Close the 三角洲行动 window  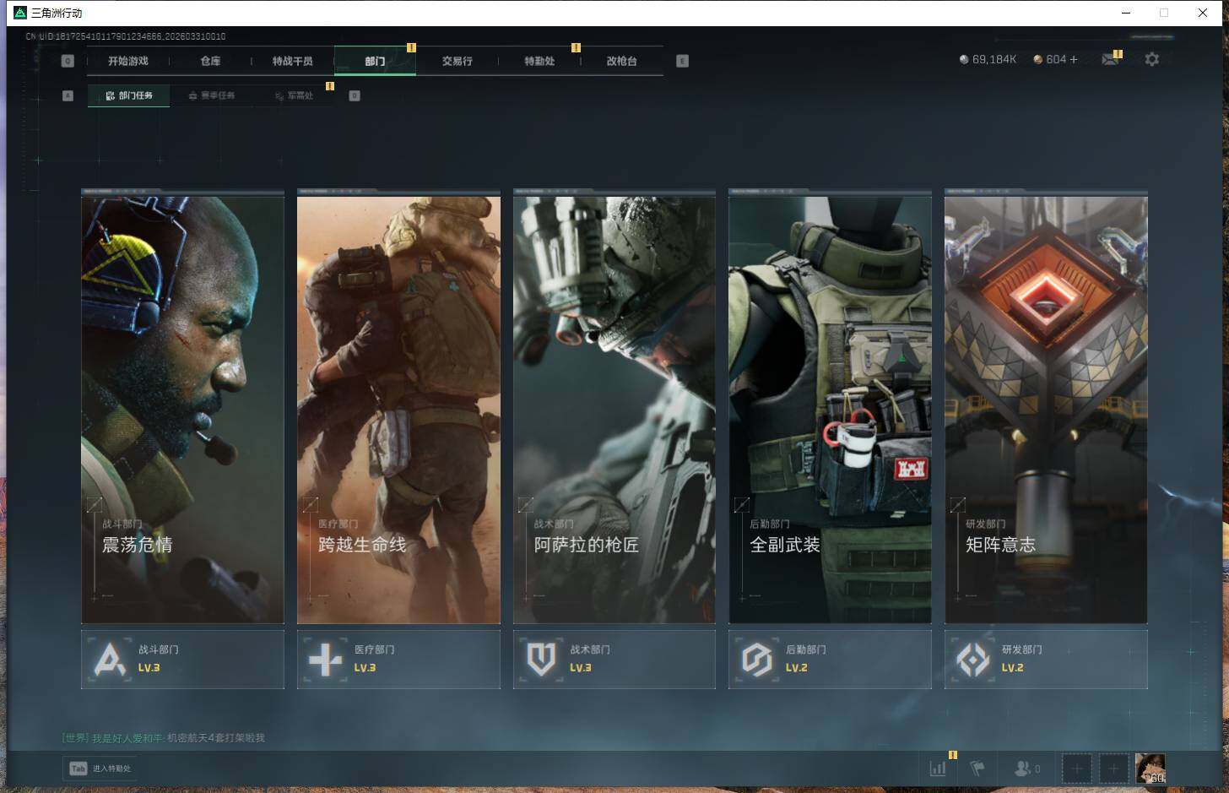pyautogui.click(x=1203, y=13)
